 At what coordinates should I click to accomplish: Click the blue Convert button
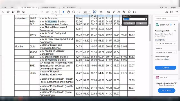coord(166,68)
